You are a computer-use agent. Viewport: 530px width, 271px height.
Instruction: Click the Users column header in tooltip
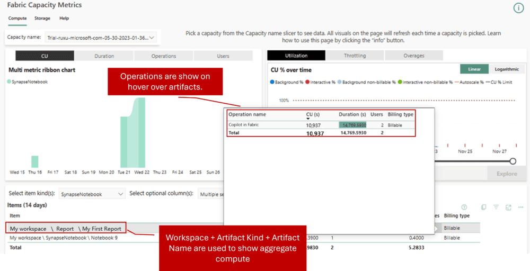click(x=377, y=114)
